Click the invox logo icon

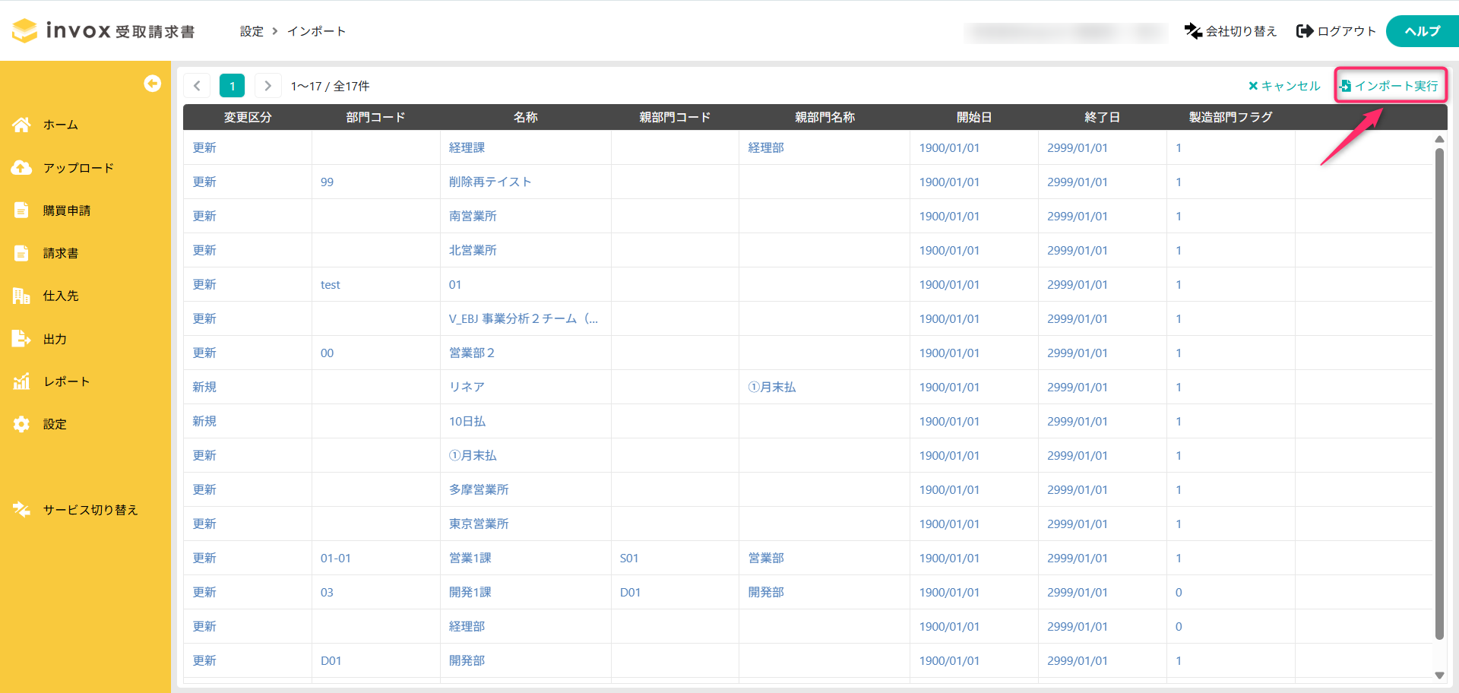click(24, 30)
